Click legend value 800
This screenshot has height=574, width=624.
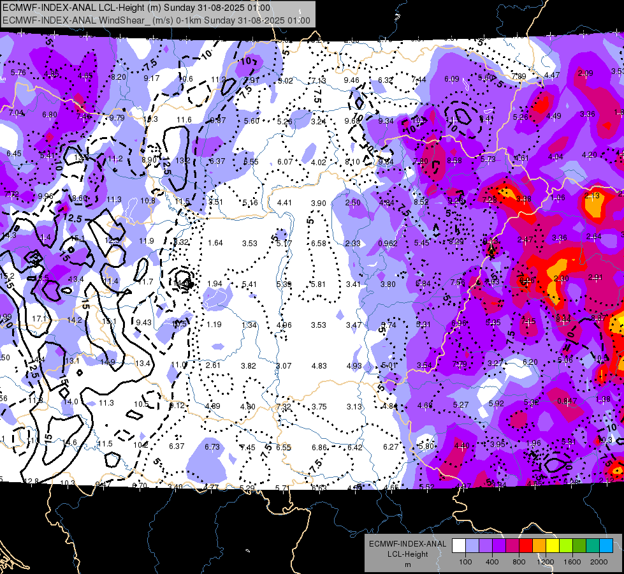519,562
